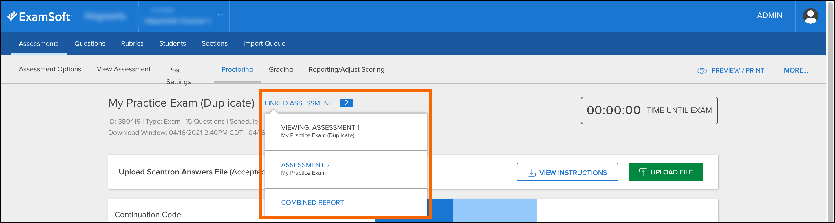Select Viewing: Assessment 1 entry

click(346, 131)
